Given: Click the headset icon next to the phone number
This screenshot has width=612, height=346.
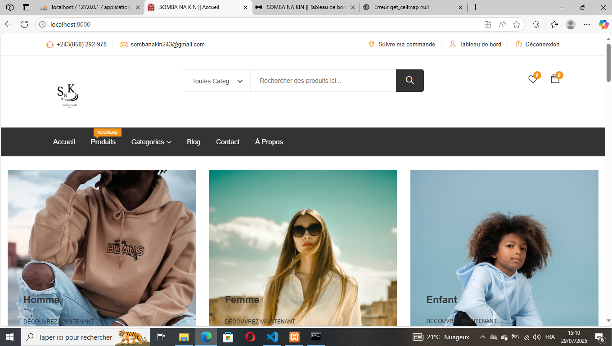Looking at the screenshot, I should (50, 44).
